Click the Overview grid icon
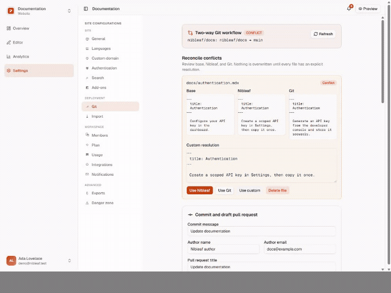The height and width of the screenshot is (293, 391). tap(9, 28)
